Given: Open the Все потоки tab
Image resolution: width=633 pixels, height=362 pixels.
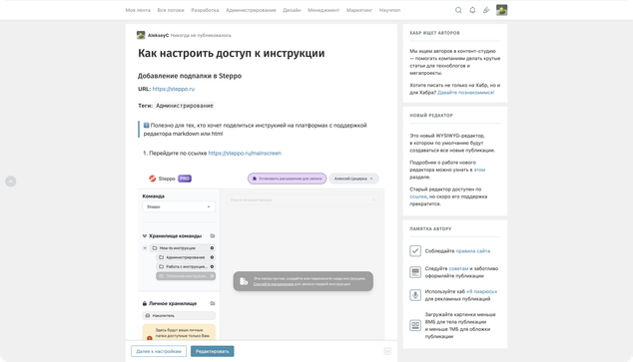Looking at the screenshot, I should [171, 10].
